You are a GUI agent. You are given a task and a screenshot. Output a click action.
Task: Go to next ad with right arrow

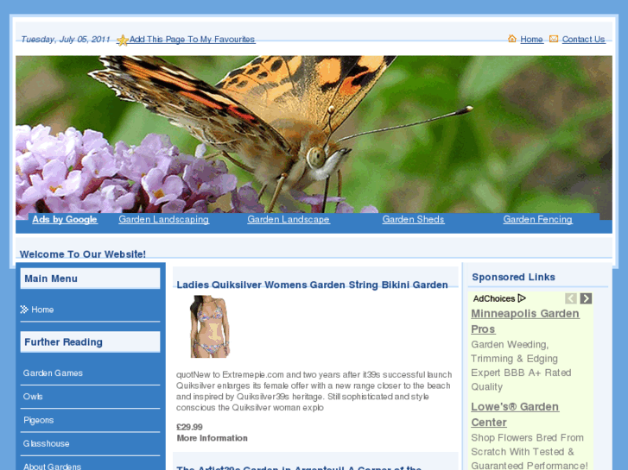pos(586,298)
